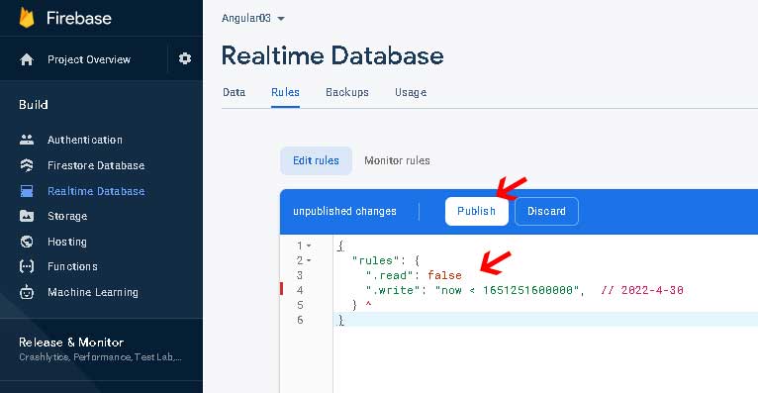Click the Authentication people icon
The height and width of the screenshot is (393, 758).
[27, 141]
